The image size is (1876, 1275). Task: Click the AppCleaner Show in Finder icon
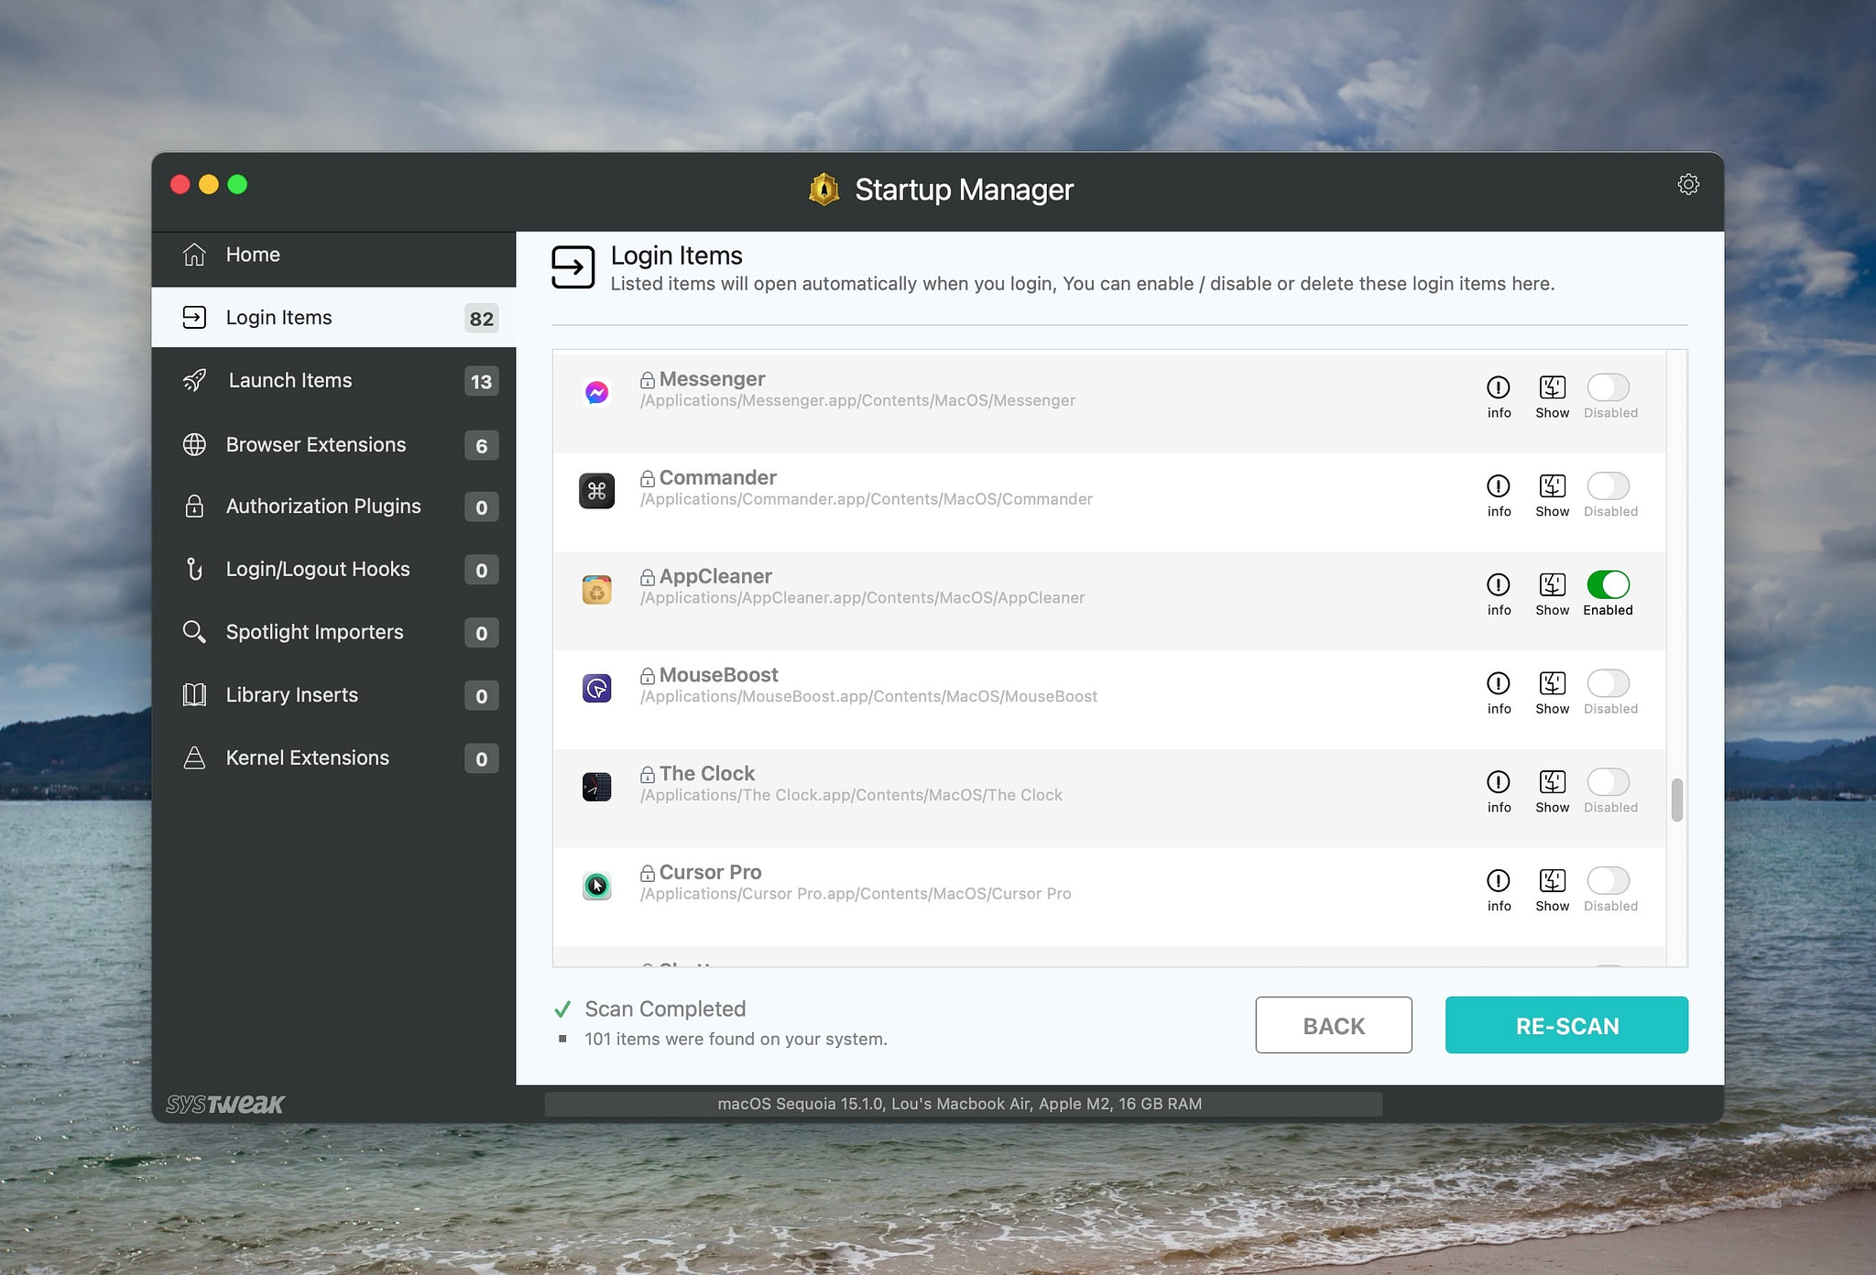pyautogui.click(x=1552, y=584)
